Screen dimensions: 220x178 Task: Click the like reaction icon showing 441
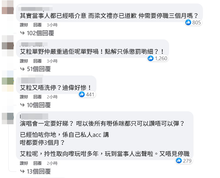point(82,94)
